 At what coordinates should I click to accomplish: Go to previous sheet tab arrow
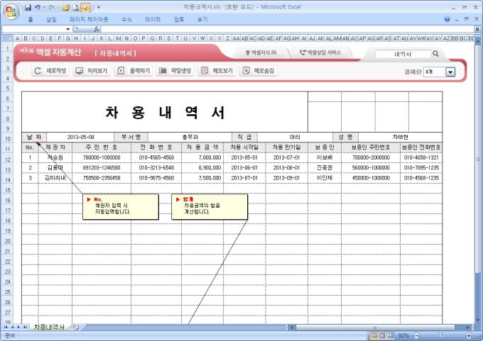click(12, 327)
